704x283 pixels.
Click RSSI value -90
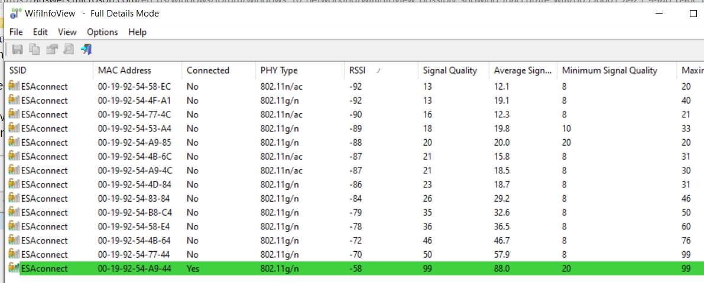[356, 114]
